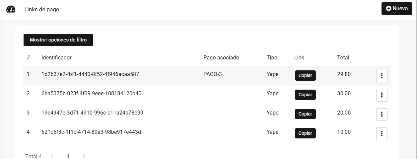417x159 pixels.
Task: Click the Nuevo button to create a link
Action: [396, 9]
